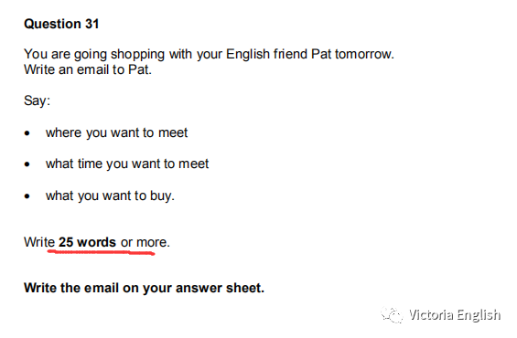
Task: Click the bold text 25 words
Action: [x=87, y=242]
